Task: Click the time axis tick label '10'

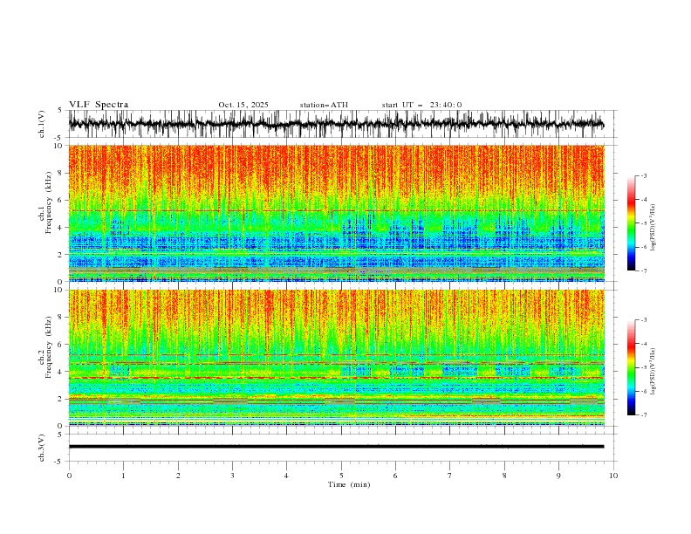Action: (x=613, y=476)
